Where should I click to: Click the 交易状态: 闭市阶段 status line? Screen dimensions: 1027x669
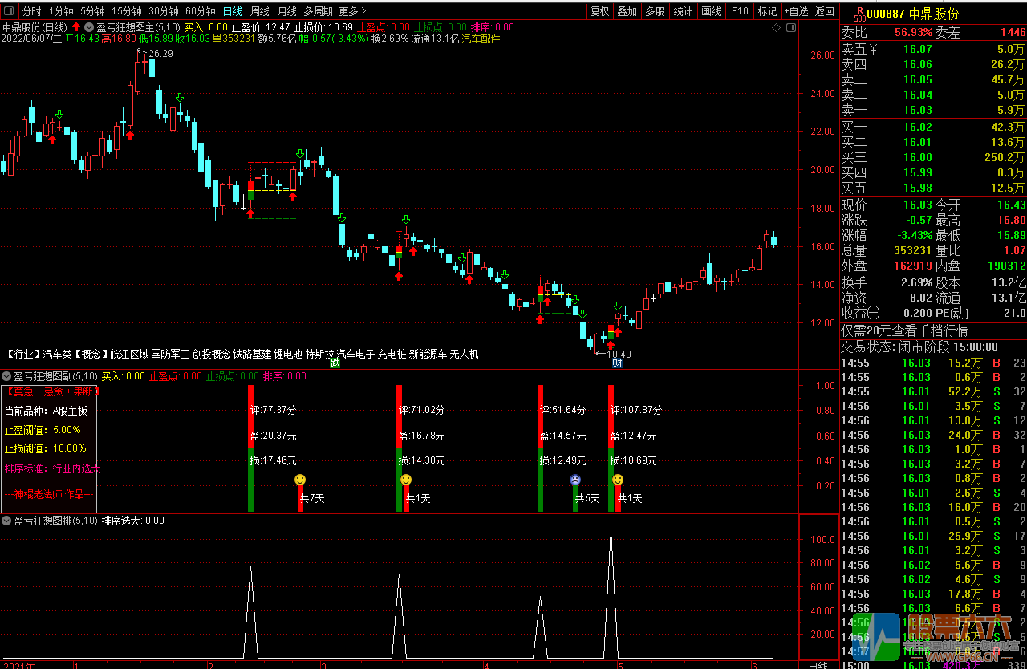[x=919, y=347]
